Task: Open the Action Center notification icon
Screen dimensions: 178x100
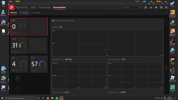Action: pyautogui.click(x=175, y=98)
